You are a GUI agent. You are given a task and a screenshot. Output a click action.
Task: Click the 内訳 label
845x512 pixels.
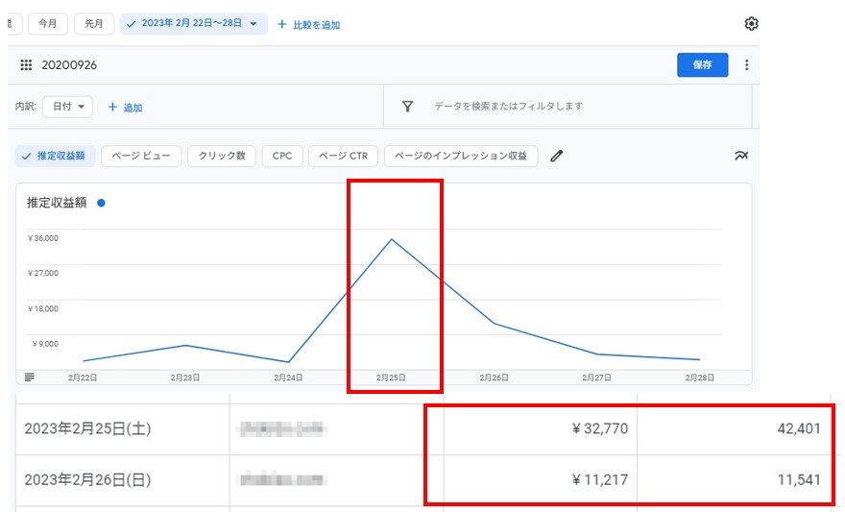pos(26,107)
